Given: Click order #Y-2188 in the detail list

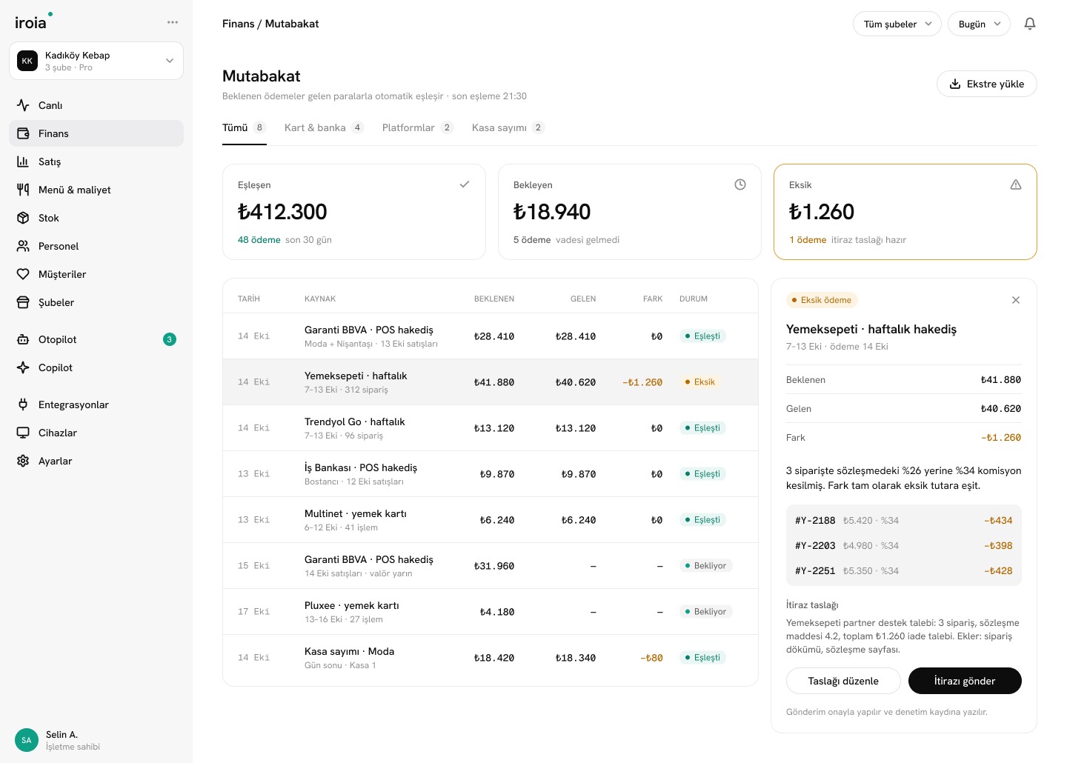Looking at the screenshot, I should pyautogui.click(x=904, y=521).
